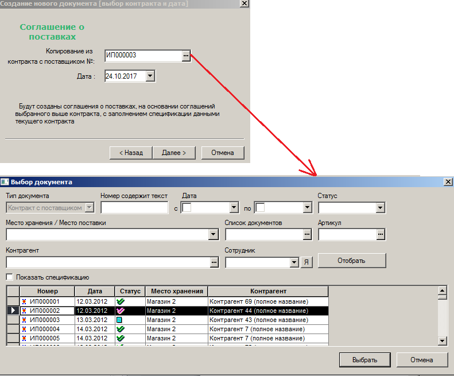Click the Я button next to Сотрудник
This screenshot has width=454, height=376.
tap(306, 262)
